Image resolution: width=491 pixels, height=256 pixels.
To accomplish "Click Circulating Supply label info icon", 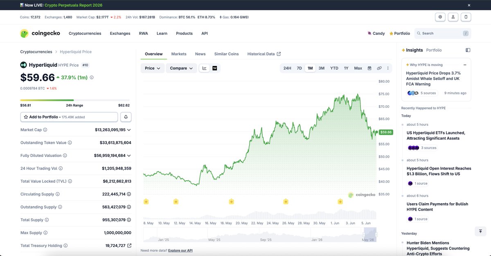I will coord(58,194).
